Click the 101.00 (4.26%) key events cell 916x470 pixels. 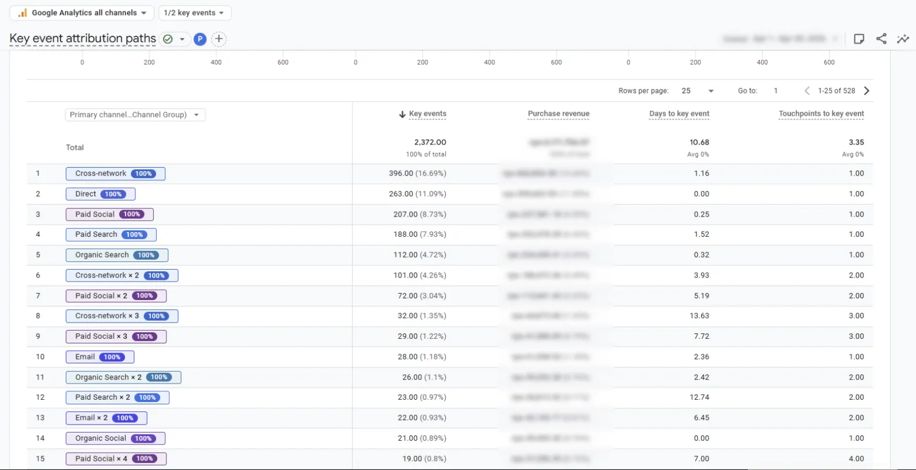tap(419, 275)
